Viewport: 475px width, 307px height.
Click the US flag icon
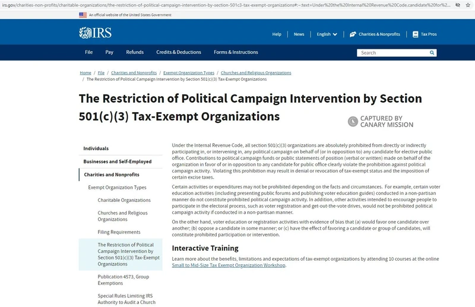click(83, 15)
